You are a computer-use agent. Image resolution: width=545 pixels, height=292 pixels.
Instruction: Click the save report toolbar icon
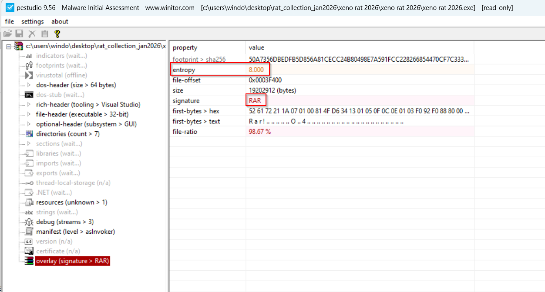(19, 33)
